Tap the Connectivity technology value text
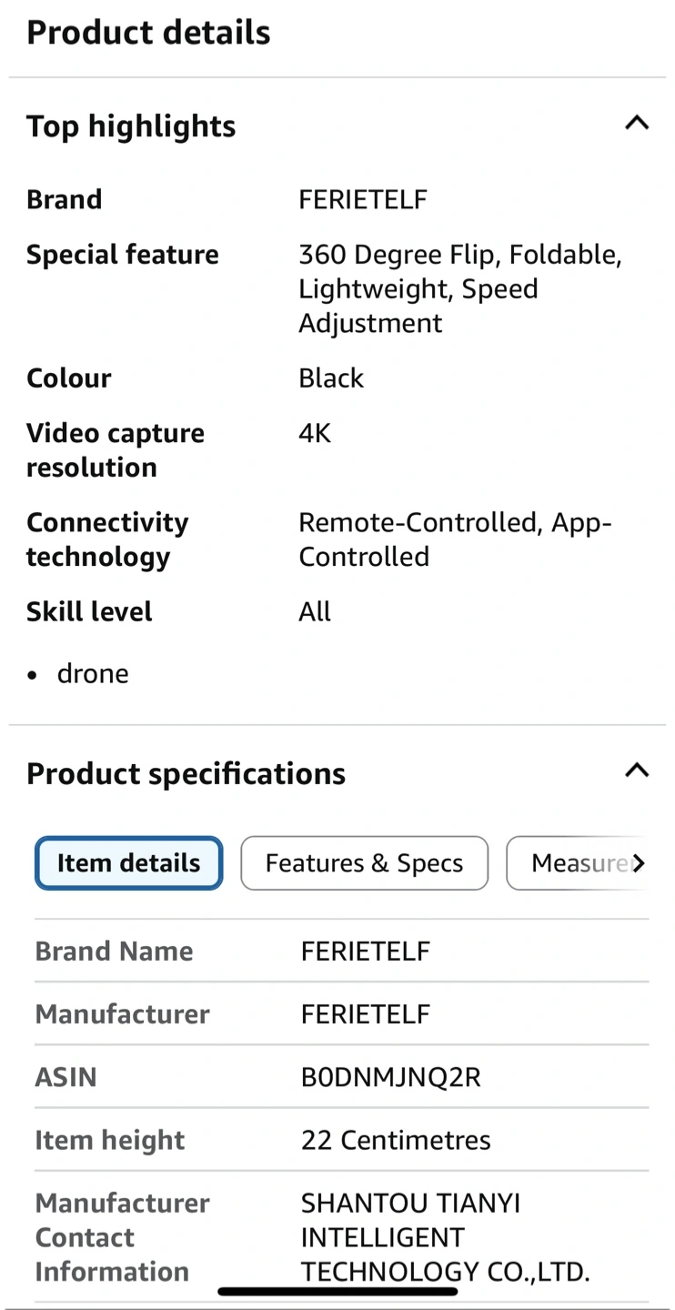The image size is (675, 1310). (x=455, y=539)
